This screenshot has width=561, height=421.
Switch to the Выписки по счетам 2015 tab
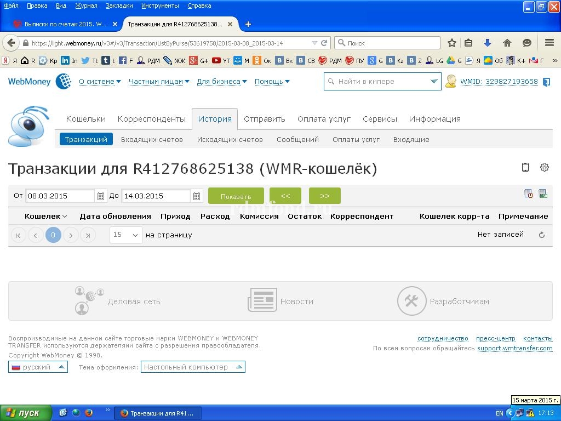point(65,24)
